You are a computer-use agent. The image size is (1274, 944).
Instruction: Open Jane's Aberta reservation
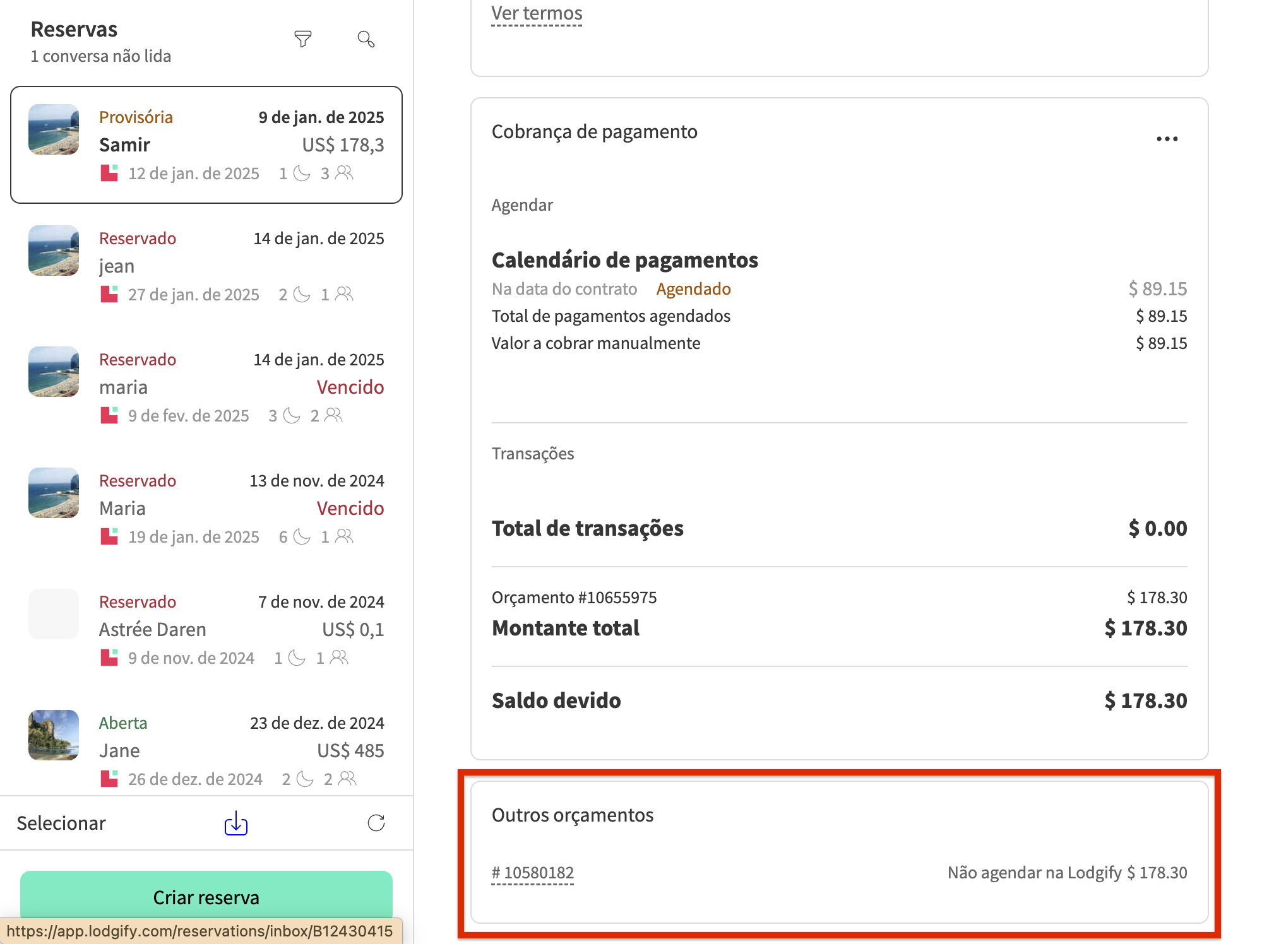point(206,750)
